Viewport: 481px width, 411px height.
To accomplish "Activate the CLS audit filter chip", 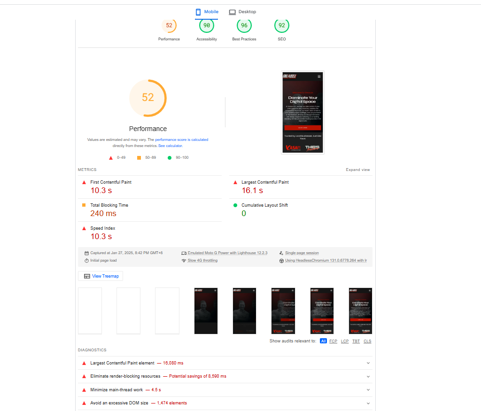I will (x=367, y=341).
